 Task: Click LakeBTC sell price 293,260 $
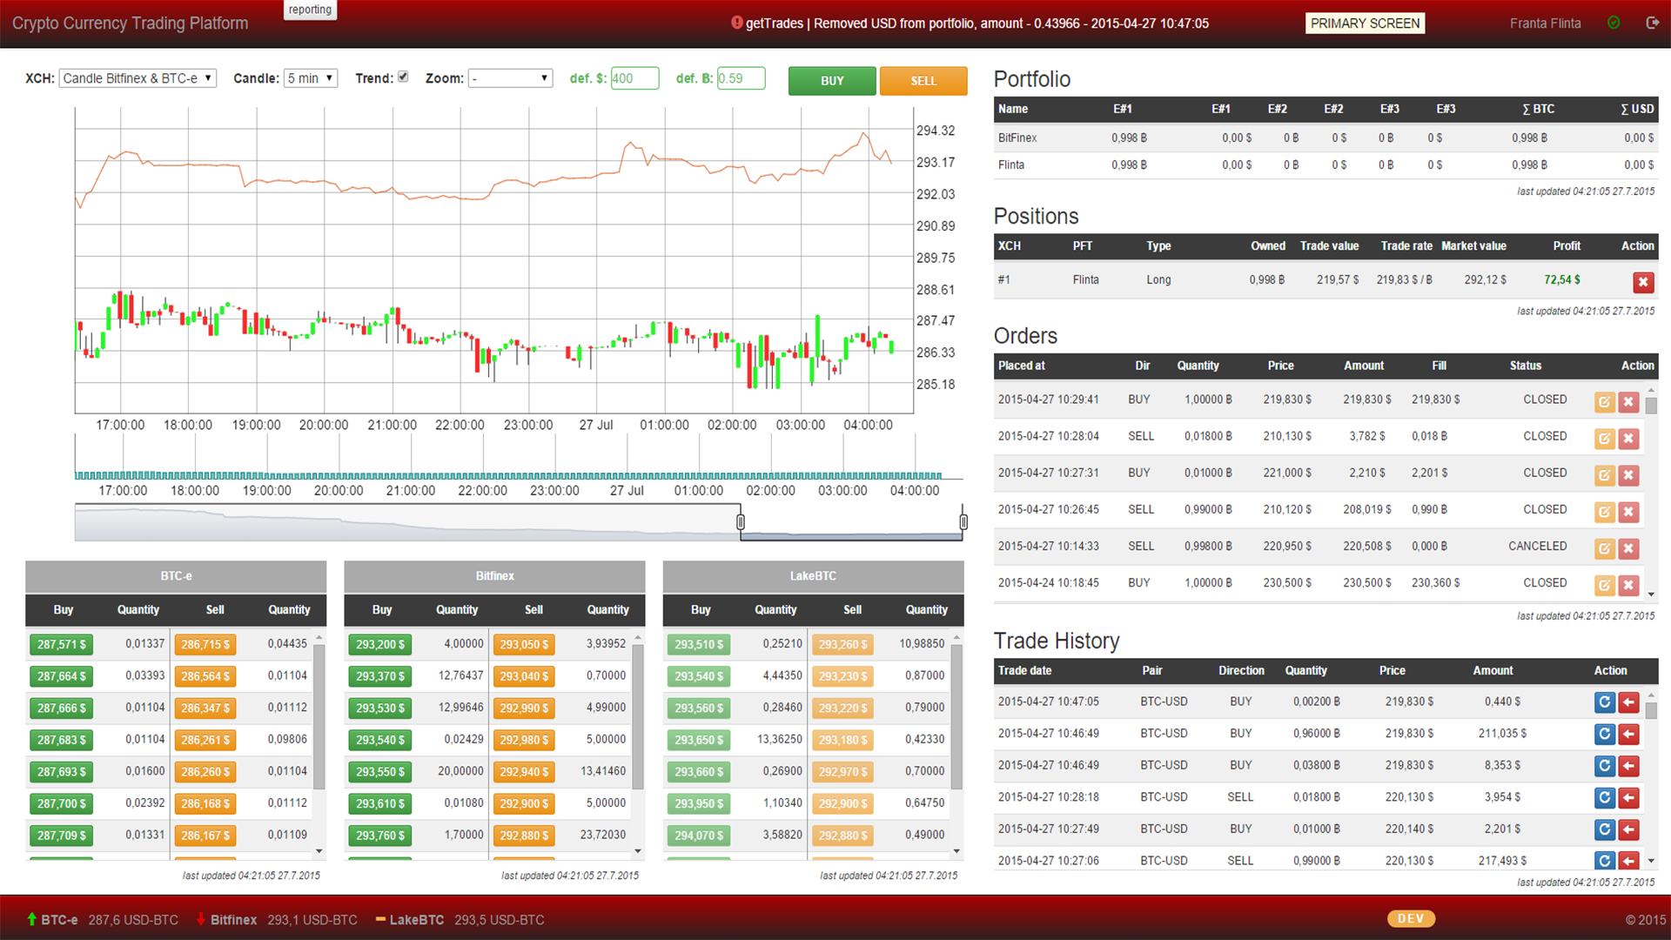pos(842,645)
